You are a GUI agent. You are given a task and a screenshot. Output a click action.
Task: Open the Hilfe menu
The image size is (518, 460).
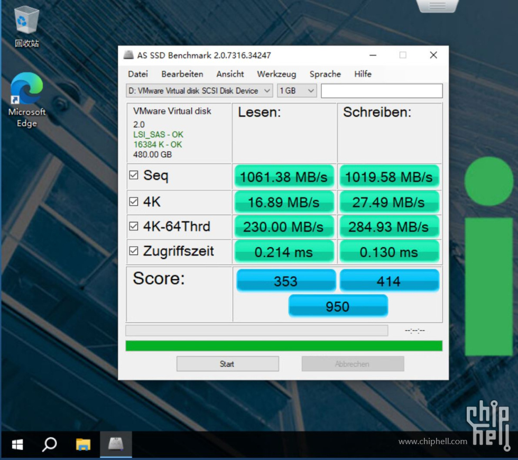coord(363,74)
